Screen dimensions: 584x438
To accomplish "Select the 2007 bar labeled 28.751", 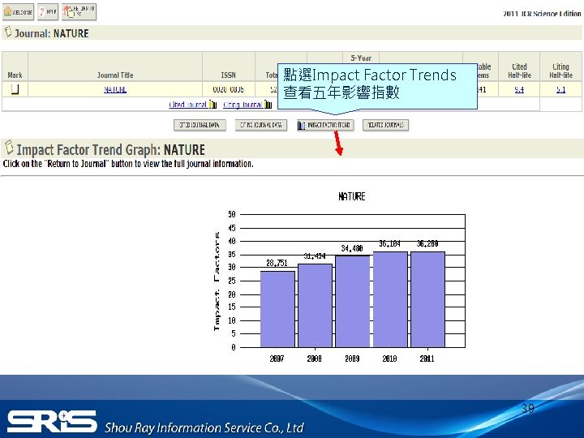I will [x=277, y=309].
